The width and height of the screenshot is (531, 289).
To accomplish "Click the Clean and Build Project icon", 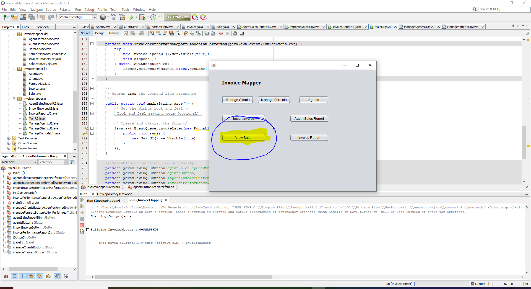I will tap(122, 17).
